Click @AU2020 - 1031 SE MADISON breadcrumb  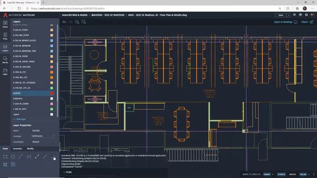(x=108, y=15)
